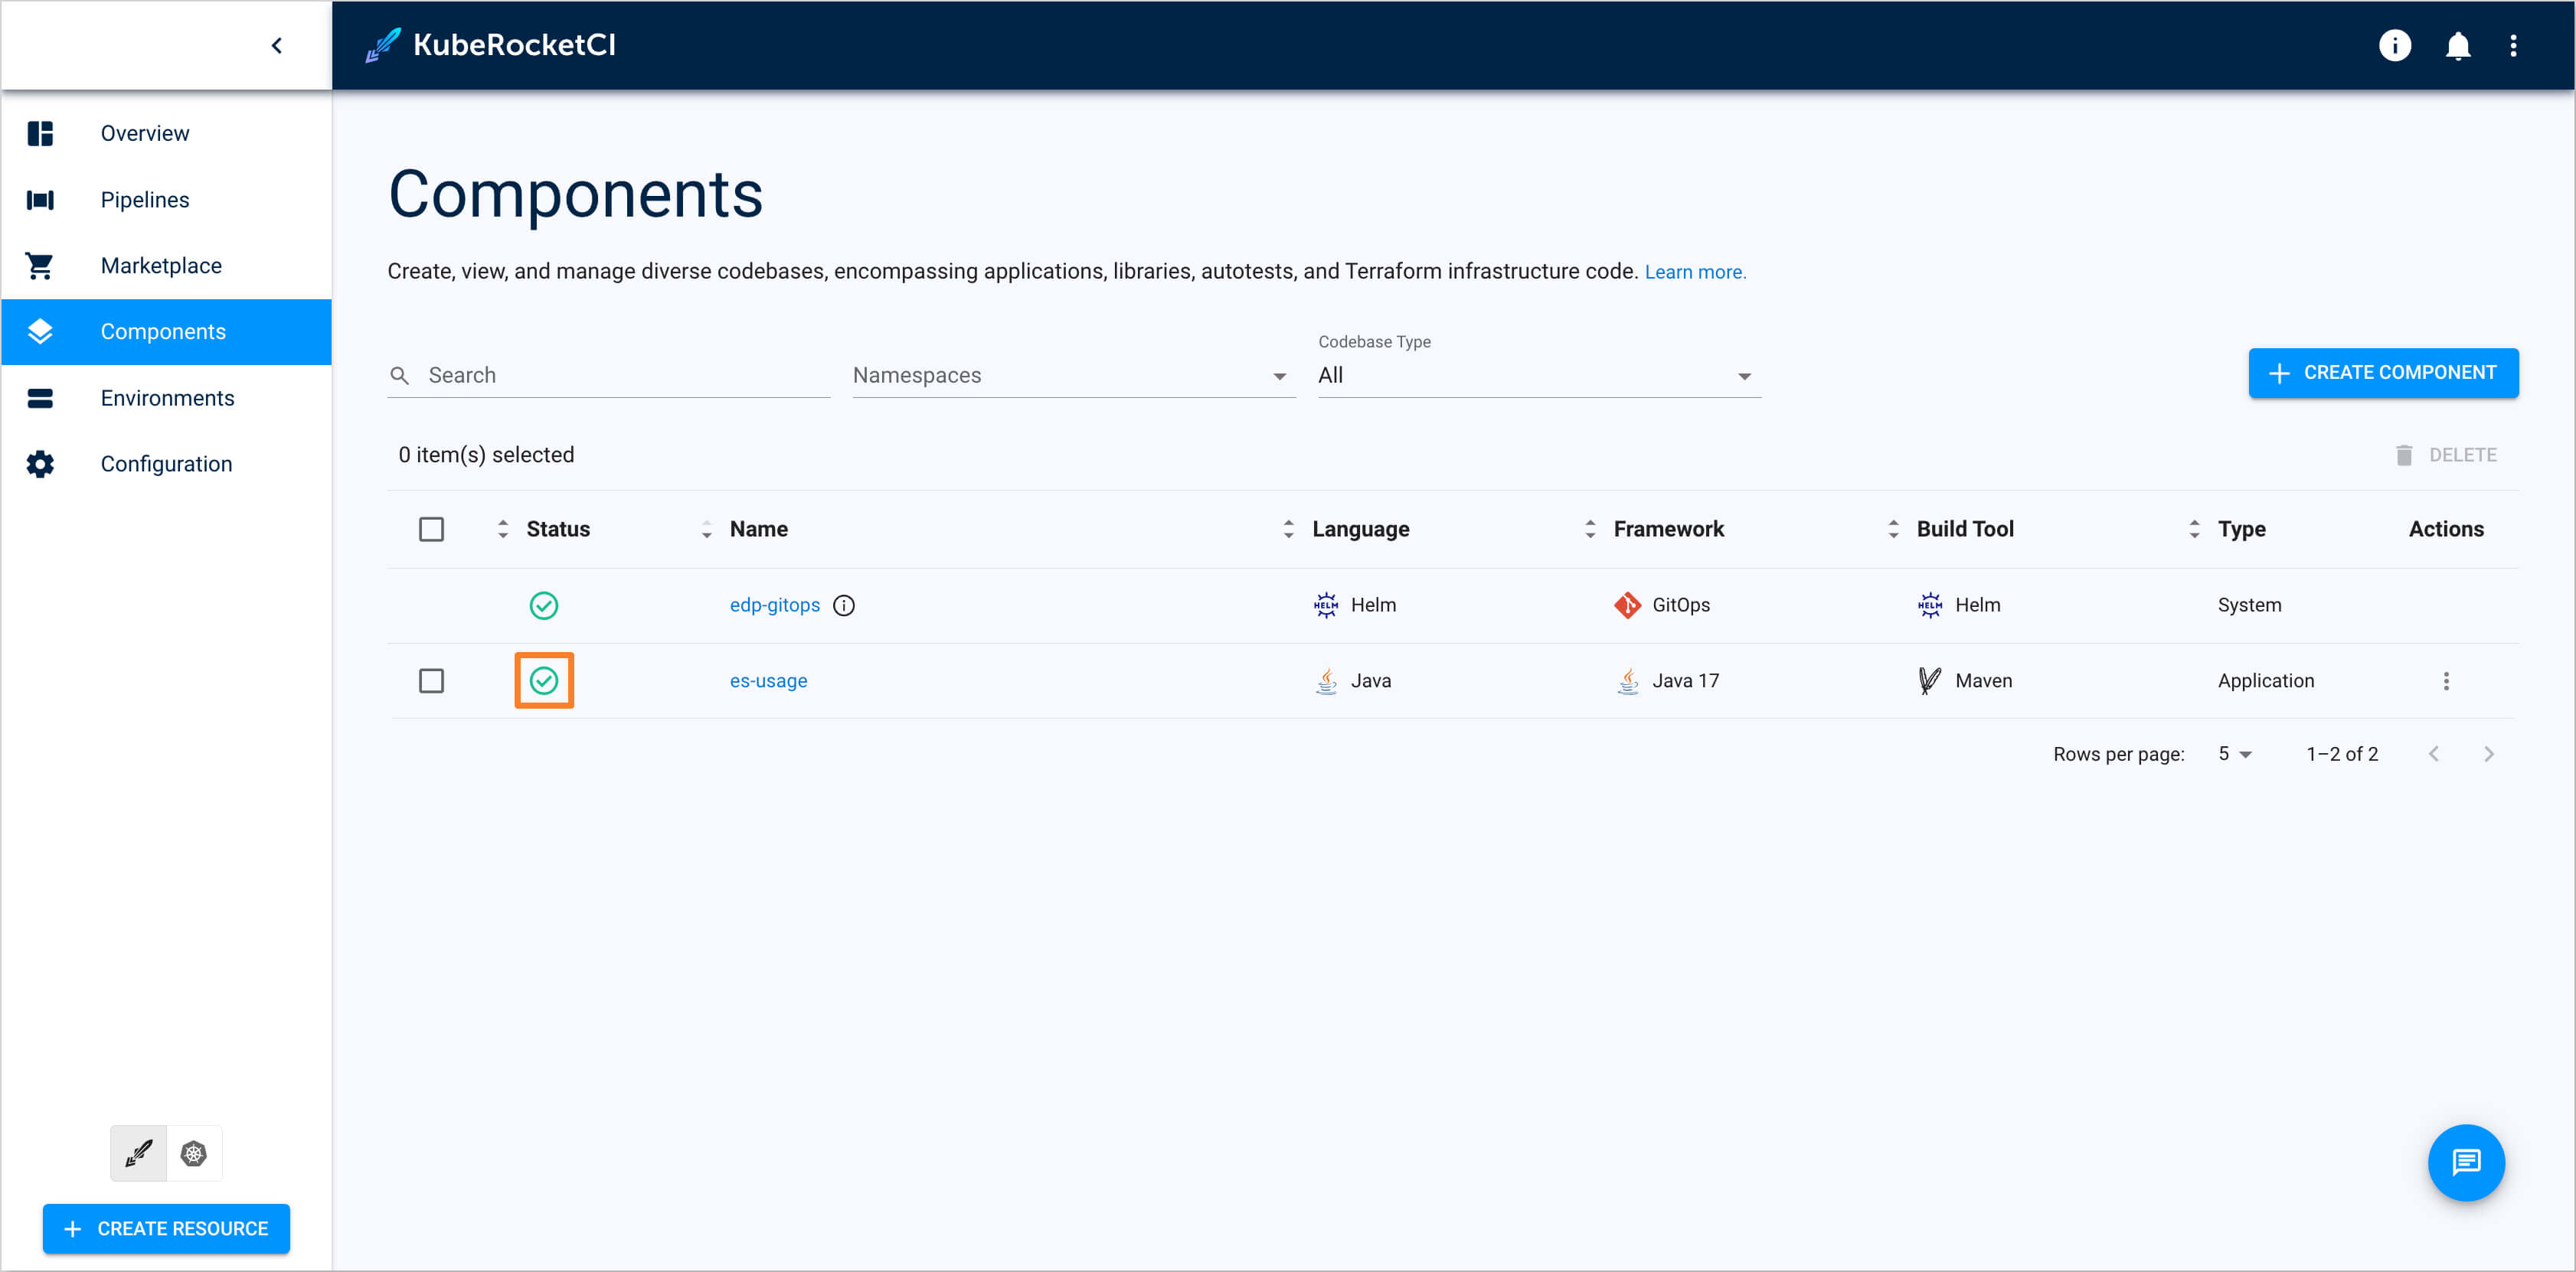Open Environments from the left sidebar

166,398
